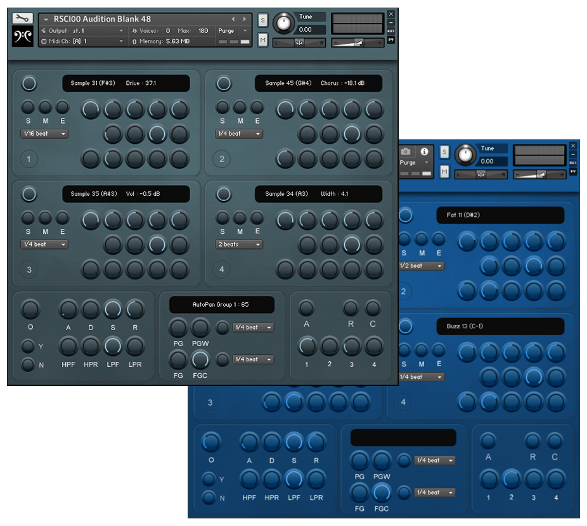Click the LPR knob in gray window
The width and height of the screenshot is (587, 526).
135,346
